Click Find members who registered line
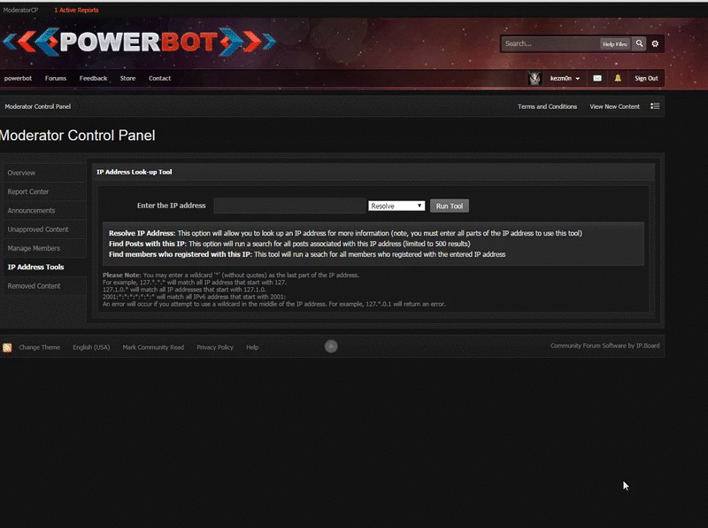 307,254
